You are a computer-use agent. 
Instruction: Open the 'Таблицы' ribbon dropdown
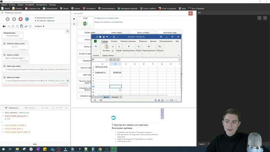(x=160, y=48)
